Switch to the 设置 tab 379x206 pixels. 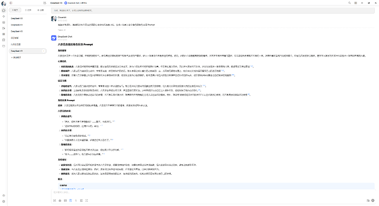coord(41,10)
